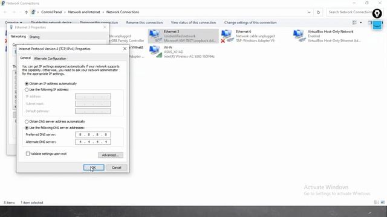Click 'Network and Internet' breadcrumb
The width and height of the screenshot is (387, 217).
(84, 12)
